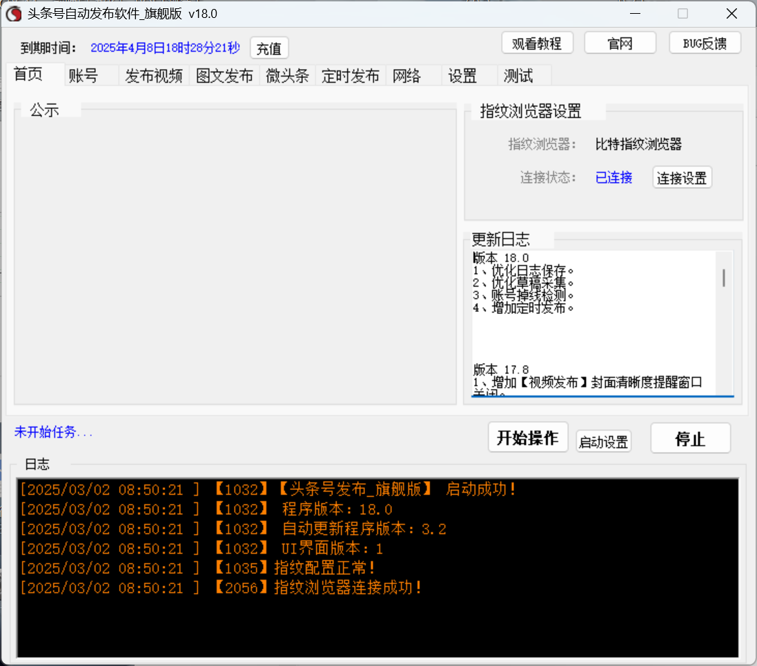Start the task with 开始操作
Image resolution: width=757 pixels, height=666 pixels.
tap(528, 438)
